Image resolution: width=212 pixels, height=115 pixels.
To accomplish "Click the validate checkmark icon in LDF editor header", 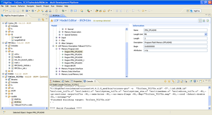I will pos(208,21).
